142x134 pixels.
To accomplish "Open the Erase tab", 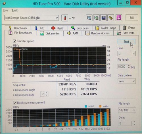I will pos(129,28).
